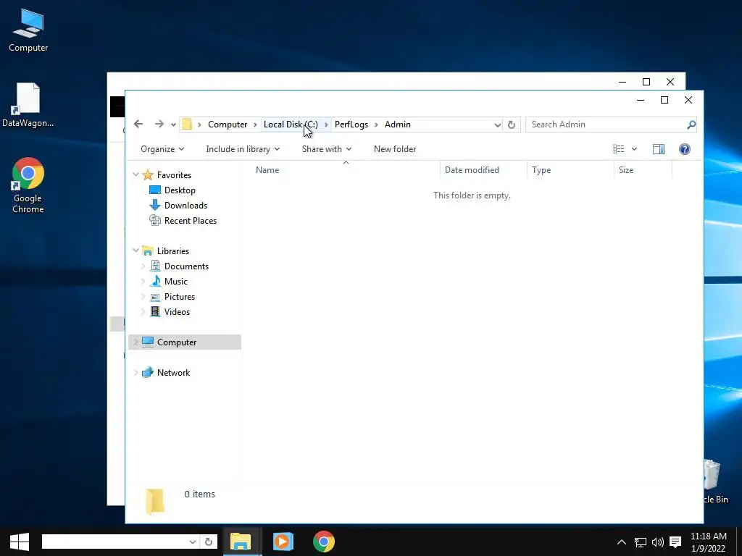Screen dimensions: 742x556
Task: Sort by the Name column
Action: point(267,170)
